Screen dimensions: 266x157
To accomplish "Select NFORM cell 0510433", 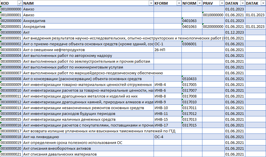I will [x=192, y=79].
